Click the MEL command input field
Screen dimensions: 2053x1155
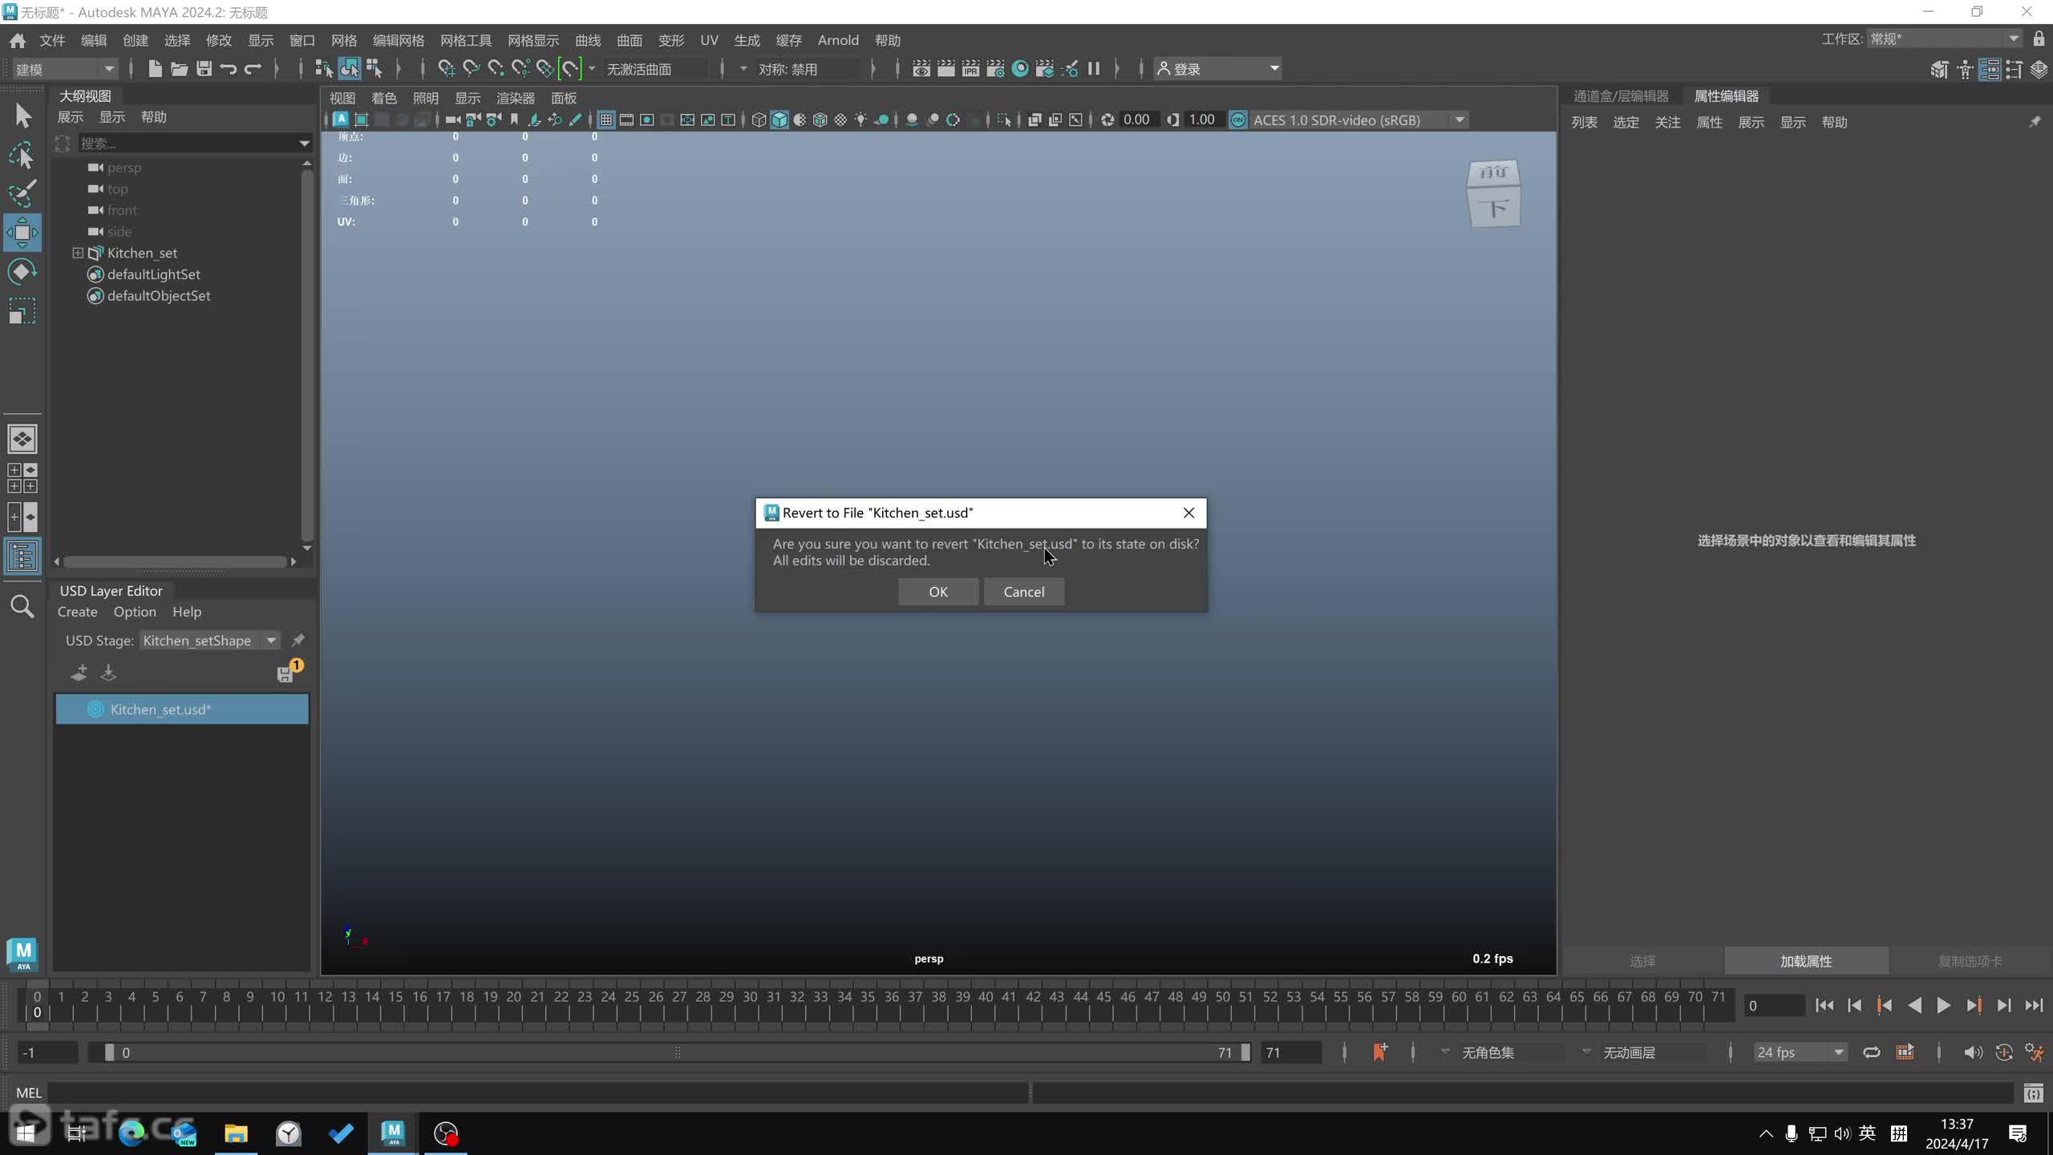[x=539, y=1093]
